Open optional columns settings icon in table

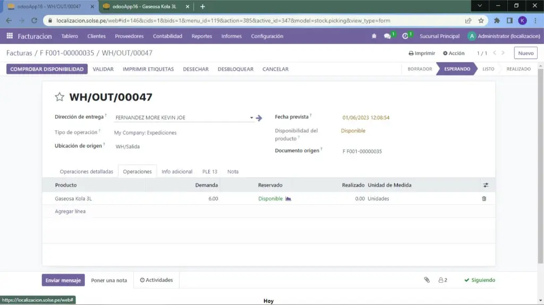tap(485, 185)
